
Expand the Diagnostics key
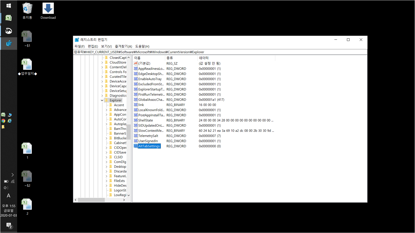tap(102, 96)
